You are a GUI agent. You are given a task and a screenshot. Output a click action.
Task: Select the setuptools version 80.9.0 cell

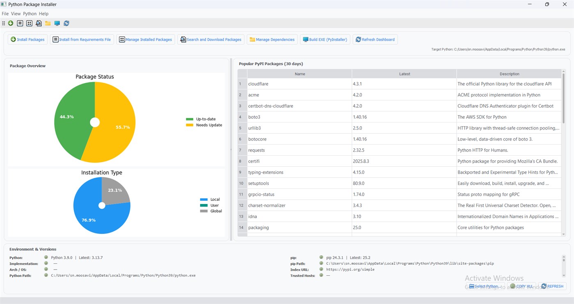404,183
